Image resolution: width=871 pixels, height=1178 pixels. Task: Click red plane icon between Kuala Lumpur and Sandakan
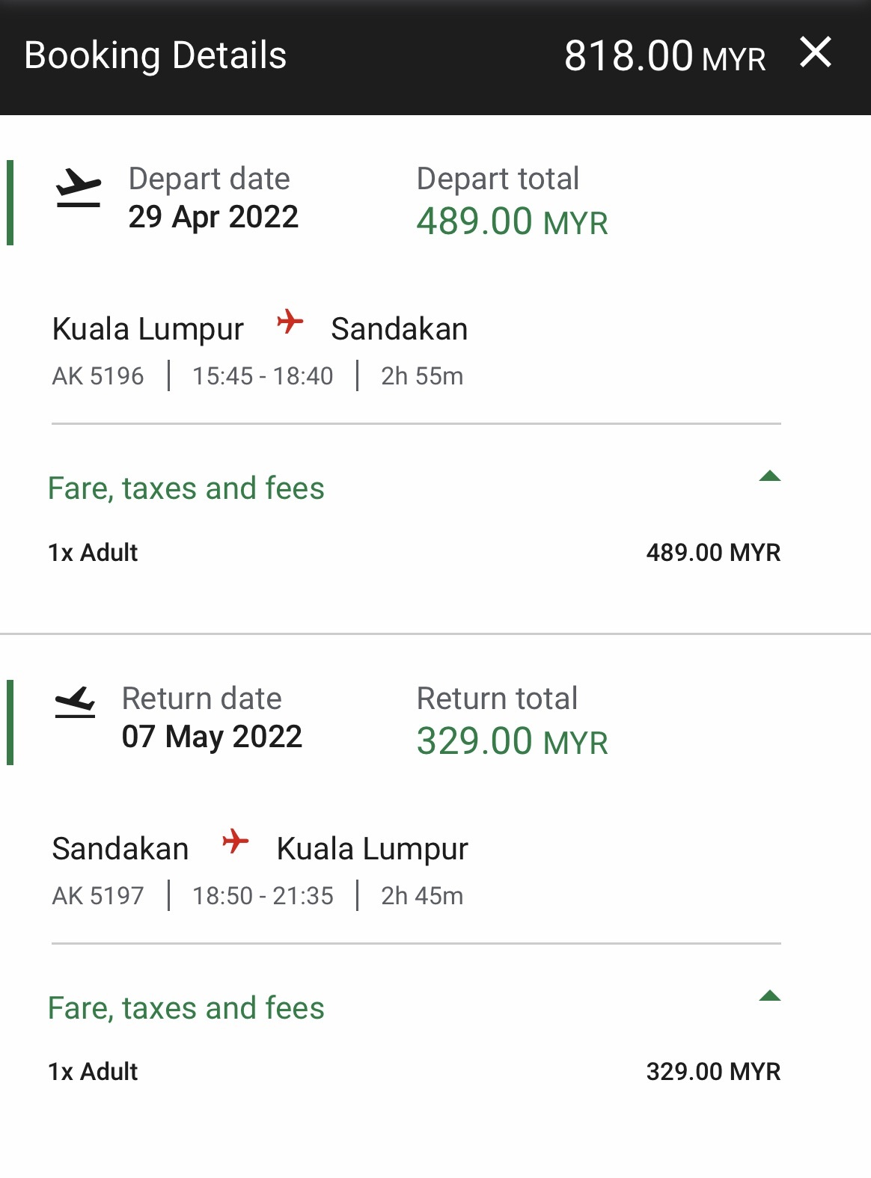pos(290,322)
